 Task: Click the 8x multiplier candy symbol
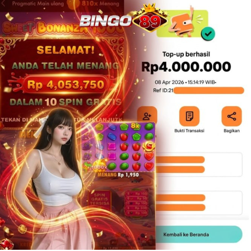(x=136, y=126)
